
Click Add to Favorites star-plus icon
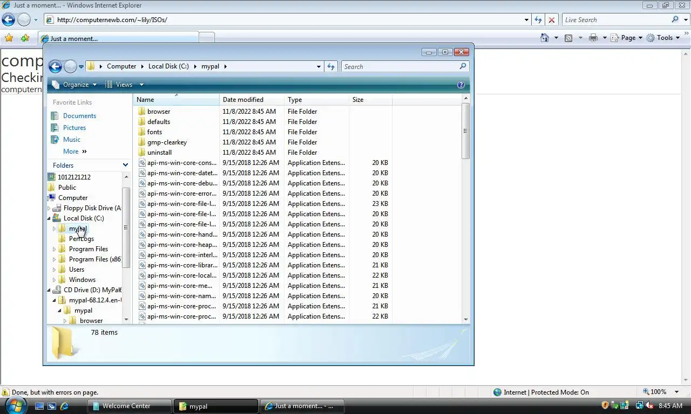pyautogui.click(x=25, y=38)
